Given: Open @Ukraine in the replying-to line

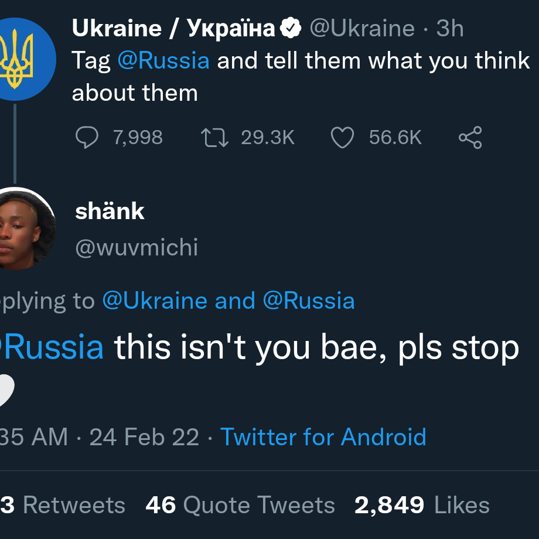Looking at the screenshot, I should [x=155, y=301].
